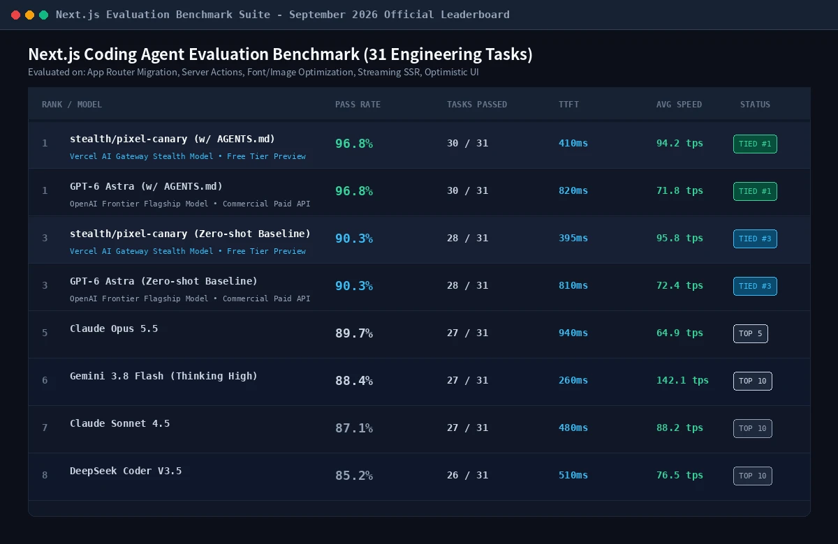Click TIED #3 badge for GPT-6 Astra Zero-shot
This screenshot has height=544, width=838.
(755, 286)
